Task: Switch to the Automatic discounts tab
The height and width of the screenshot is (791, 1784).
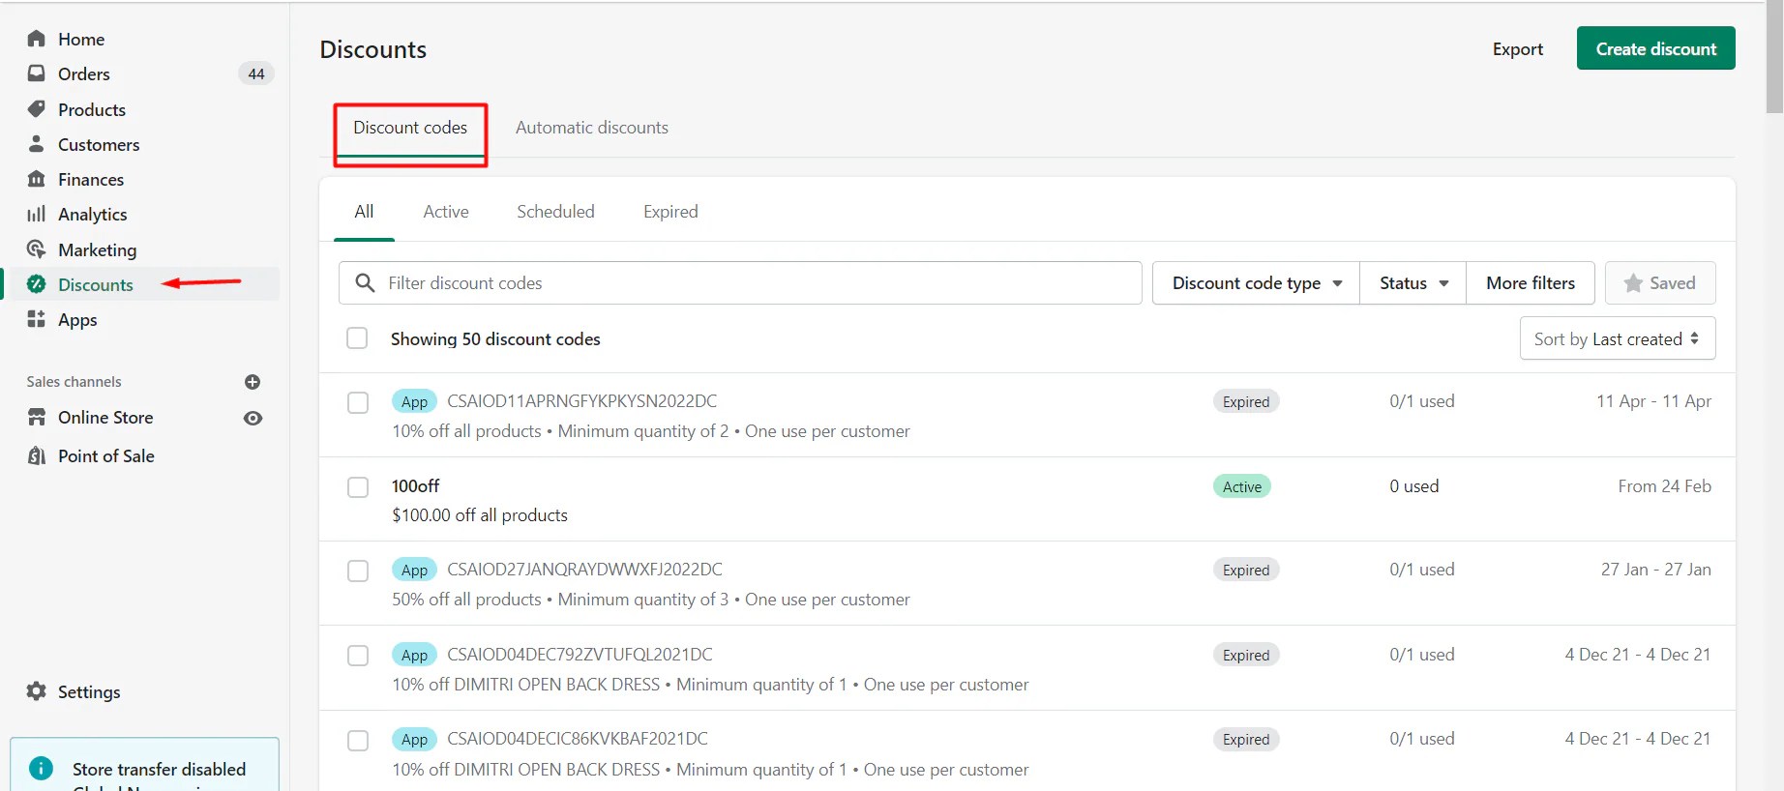Action: click(592, 128)
